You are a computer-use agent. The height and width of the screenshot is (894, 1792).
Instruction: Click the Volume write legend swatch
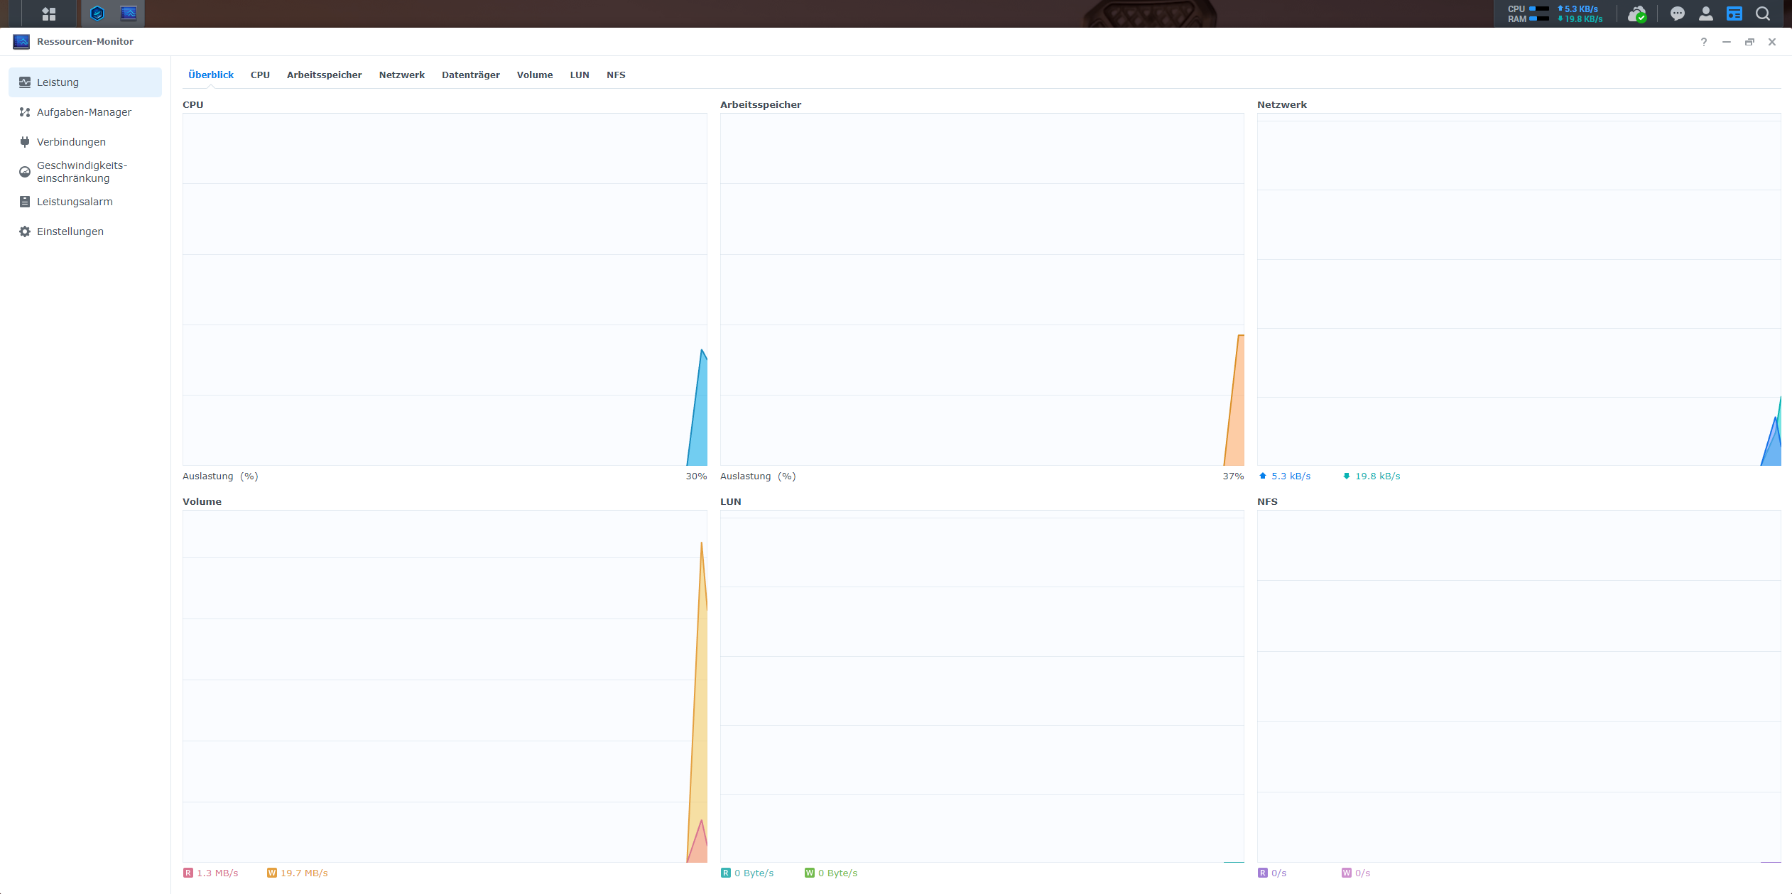[x=271, y=873]
